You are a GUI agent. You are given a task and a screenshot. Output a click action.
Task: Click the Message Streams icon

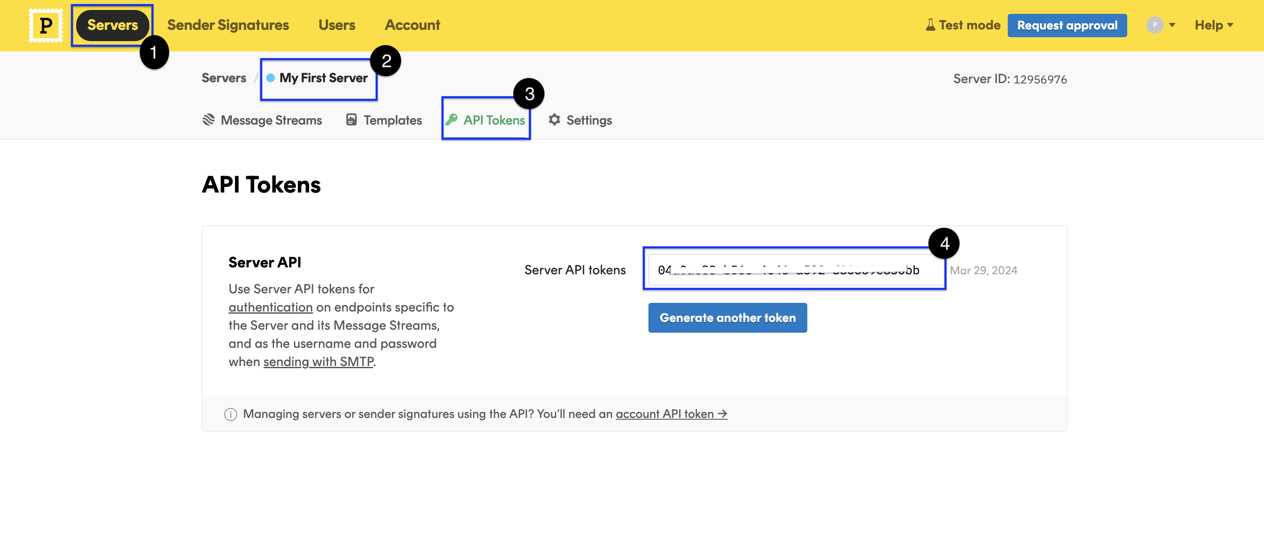coord(209,120)
